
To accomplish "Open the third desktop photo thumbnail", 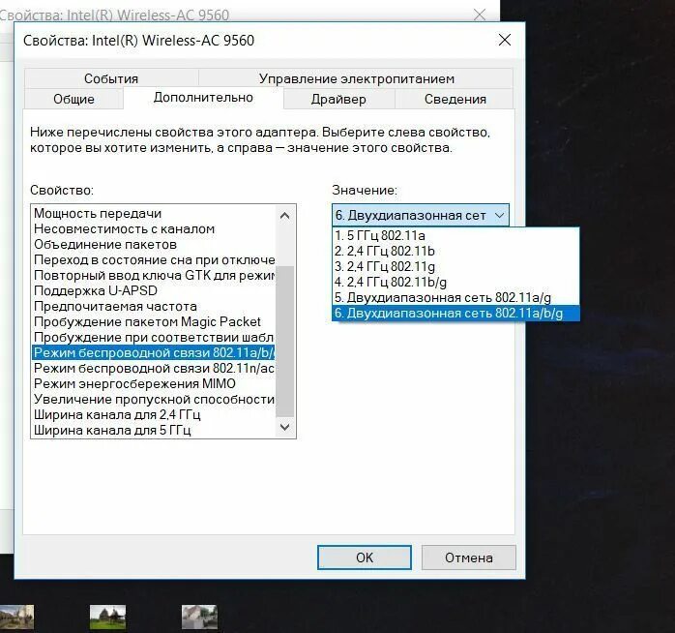I will 199,618.
